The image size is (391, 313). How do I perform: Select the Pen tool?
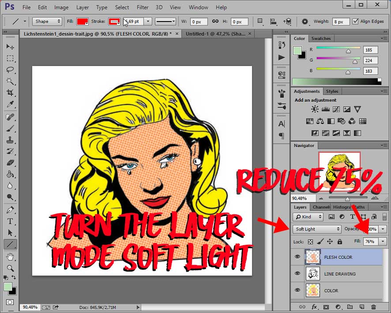(10, 210)
